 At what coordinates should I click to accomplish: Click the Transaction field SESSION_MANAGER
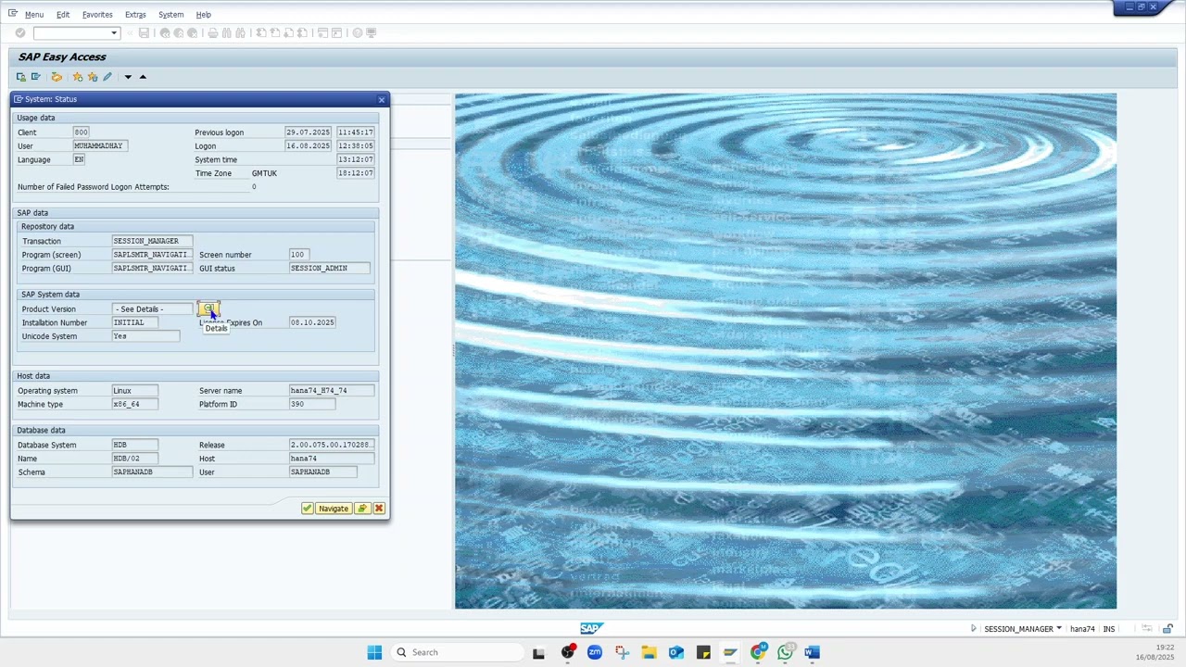pyautogui.click(x=152, y=241)
